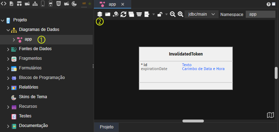Open dropdown arrow next to export icon

coord(153,14)
